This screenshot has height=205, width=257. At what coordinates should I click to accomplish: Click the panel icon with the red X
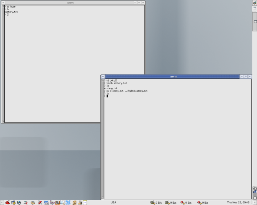tap(26, 202)
